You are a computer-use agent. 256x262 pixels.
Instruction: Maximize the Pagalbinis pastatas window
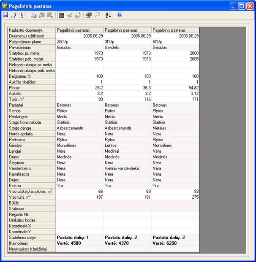[242, 6]
